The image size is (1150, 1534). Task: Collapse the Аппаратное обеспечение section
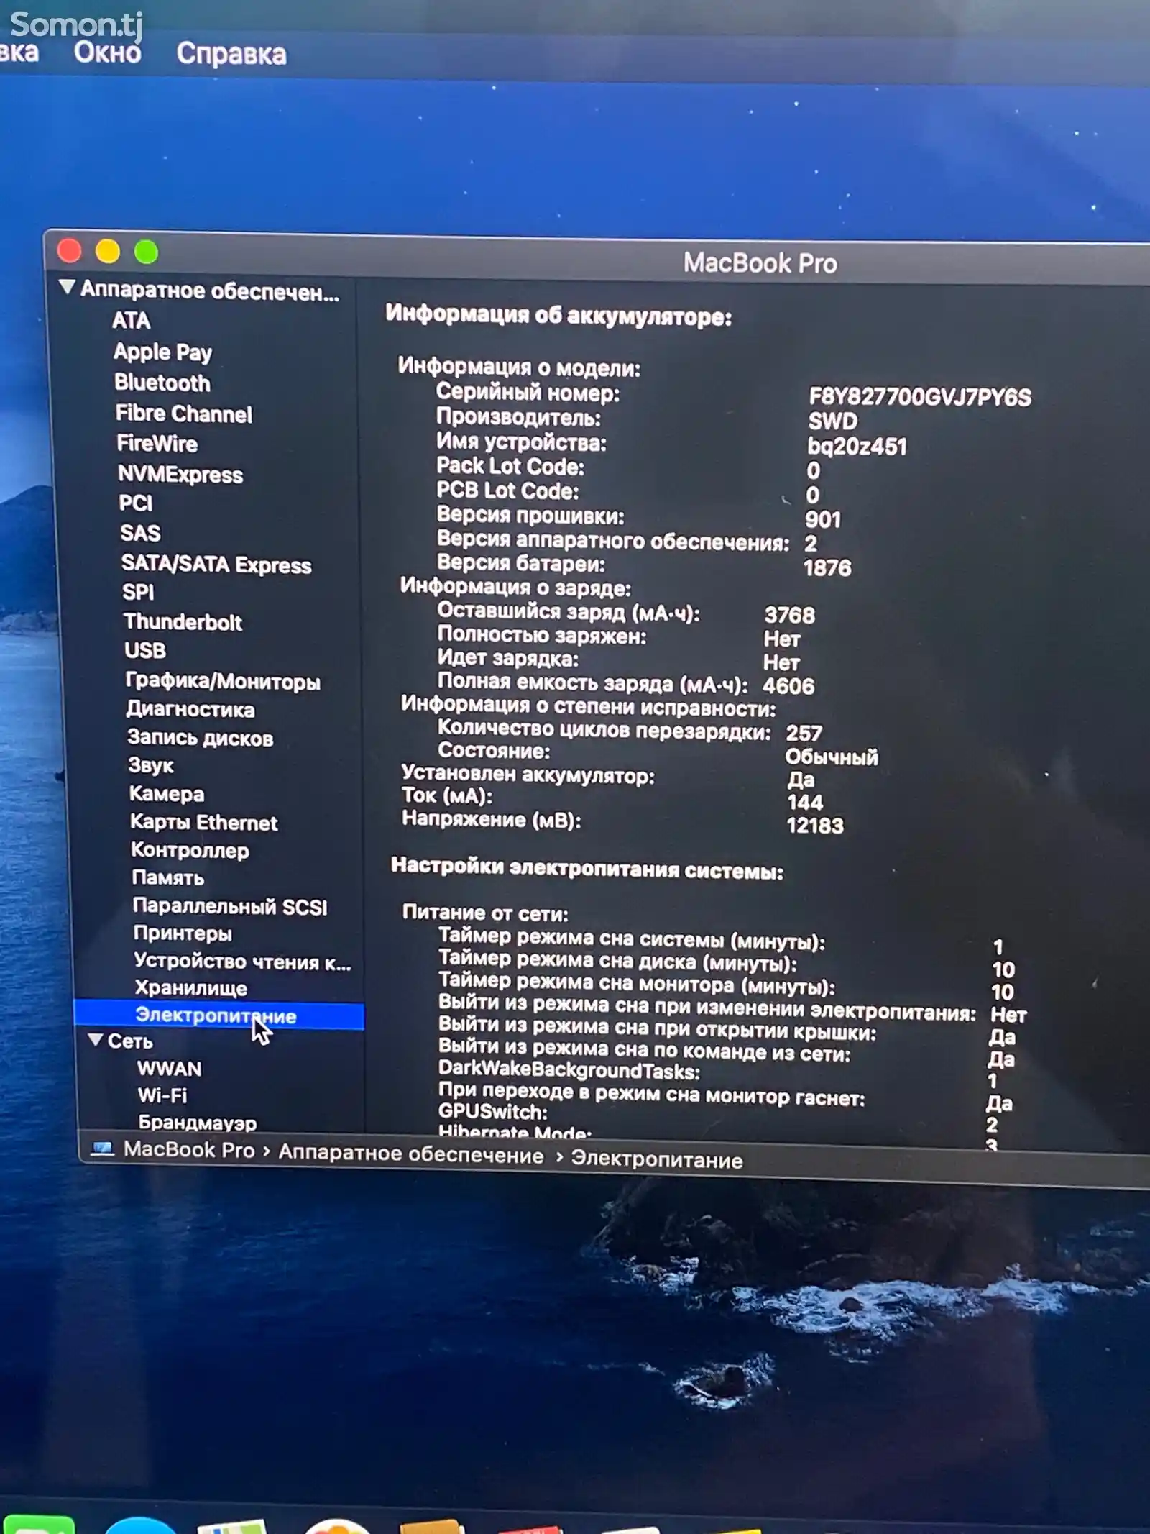point(67,288)
